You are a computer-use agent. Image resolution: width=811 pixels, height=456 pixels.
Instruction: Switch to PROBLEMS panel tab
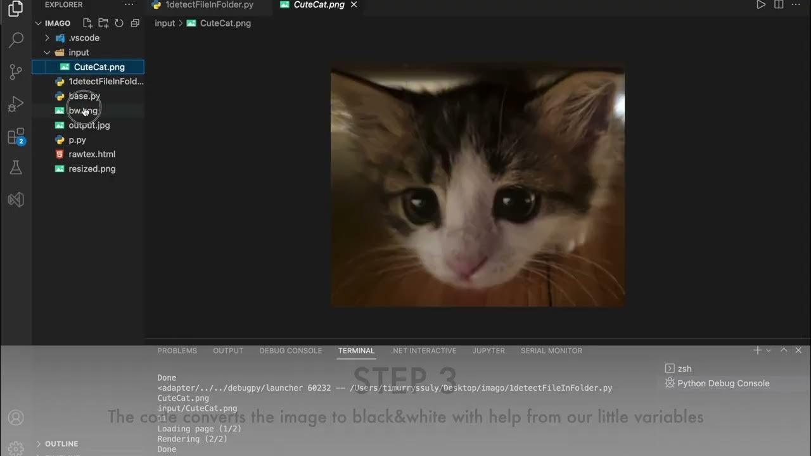tap(177, 350)
